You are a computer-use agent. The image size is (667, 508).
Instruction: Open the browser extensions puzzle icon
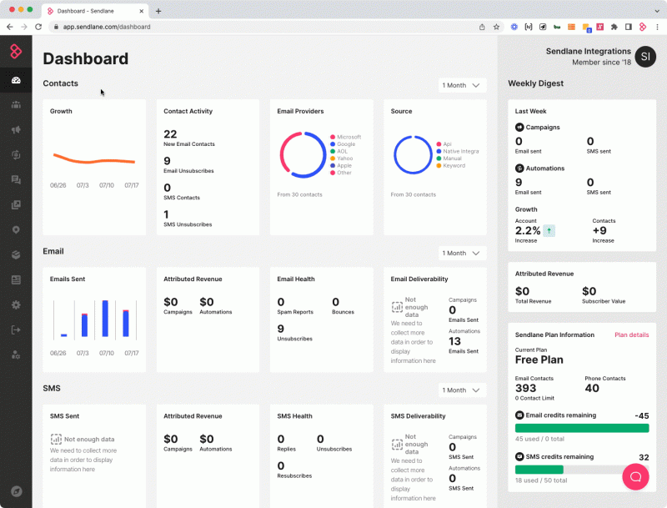click(614, 27)
